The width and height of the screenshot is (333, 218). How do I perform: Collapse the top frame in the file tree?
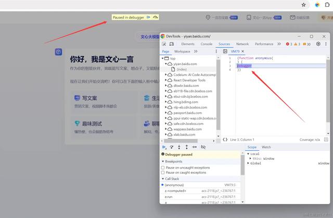tap(163, 58)
